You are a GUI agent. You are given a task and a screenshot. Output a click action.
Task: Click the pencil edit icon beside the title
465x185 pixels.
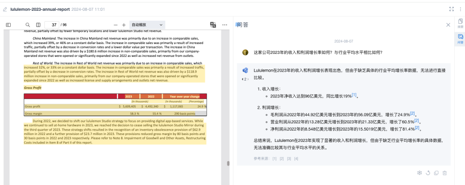[5, 9]
